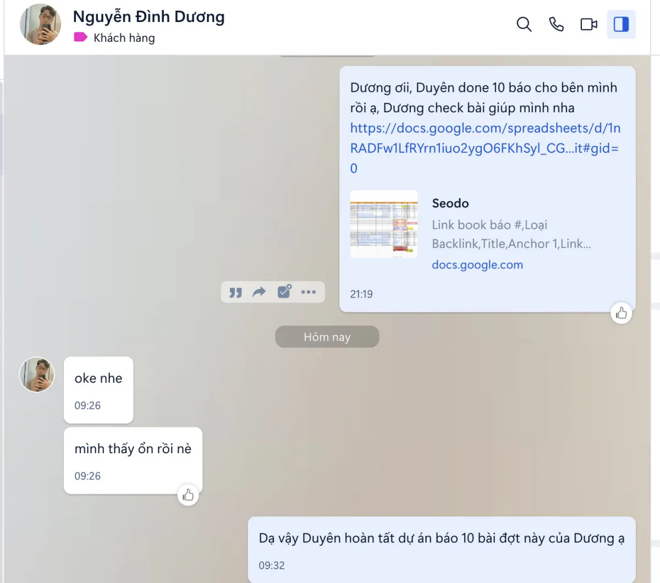React with like to "mình thấy ổn rồi nè"
The width and height of the screenshot is (660, 583).
coord(188,495)
